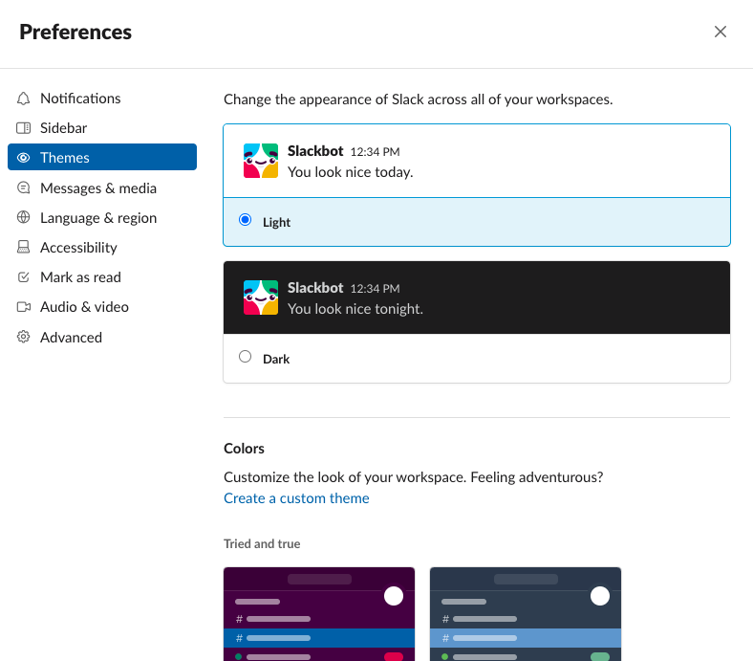This screenshot has width=753, height=661.
Task: Click the 'Preferences' title
Action: (x=75, y=33)
